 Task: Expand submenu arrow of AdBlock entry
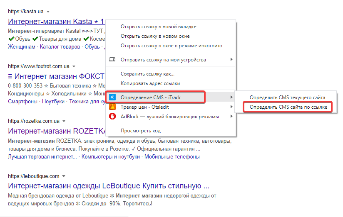[231, 117]
